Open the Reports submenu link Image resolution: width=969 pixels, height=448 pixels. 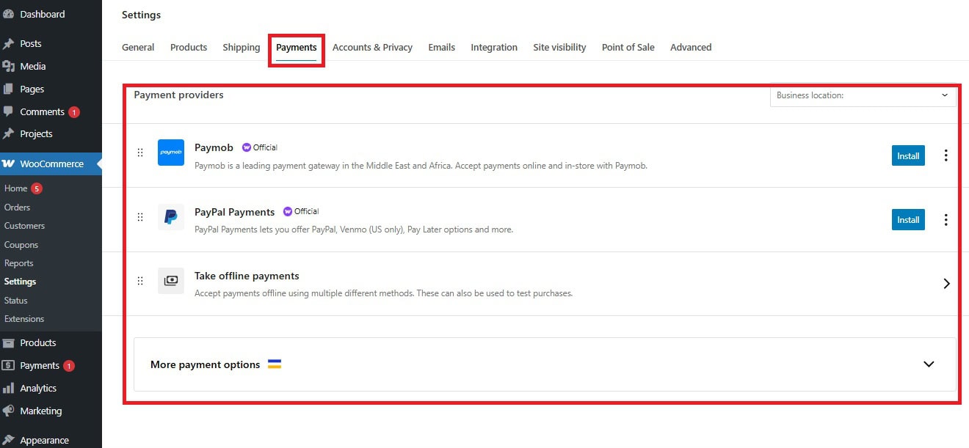(19, 263)
